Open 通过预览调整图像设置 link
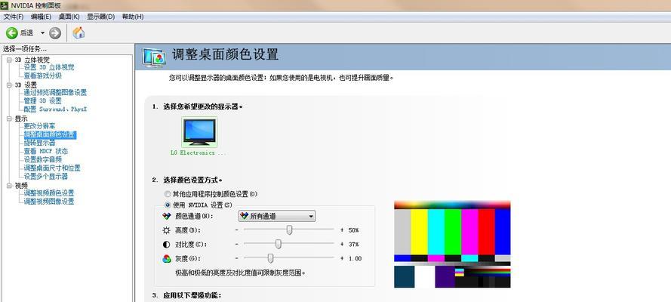 [x=55, y=92]
